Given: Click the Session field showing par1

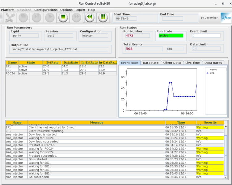Looking at the screenshot, I should click(x=60, y=35).
